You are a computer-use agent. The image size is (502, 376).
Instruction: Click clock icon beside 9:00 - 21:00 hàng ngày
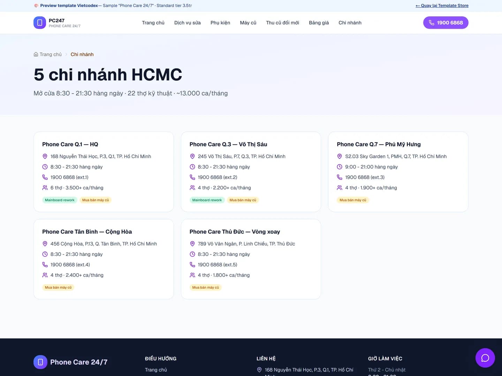coord(340,167)
